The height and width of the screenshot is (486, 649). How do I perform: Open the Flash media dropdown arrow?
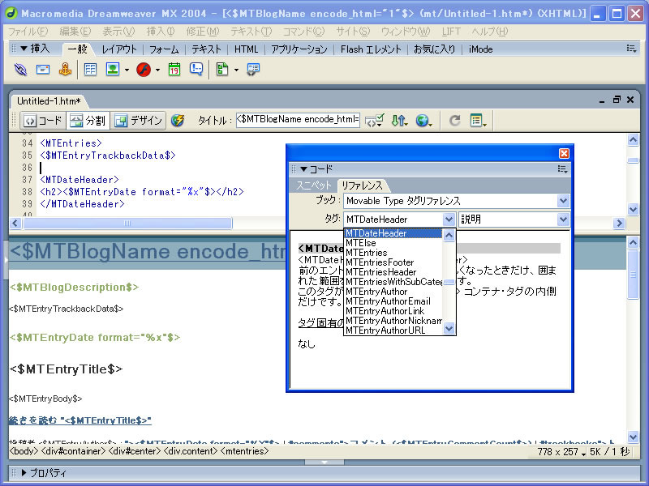point(157,70)
